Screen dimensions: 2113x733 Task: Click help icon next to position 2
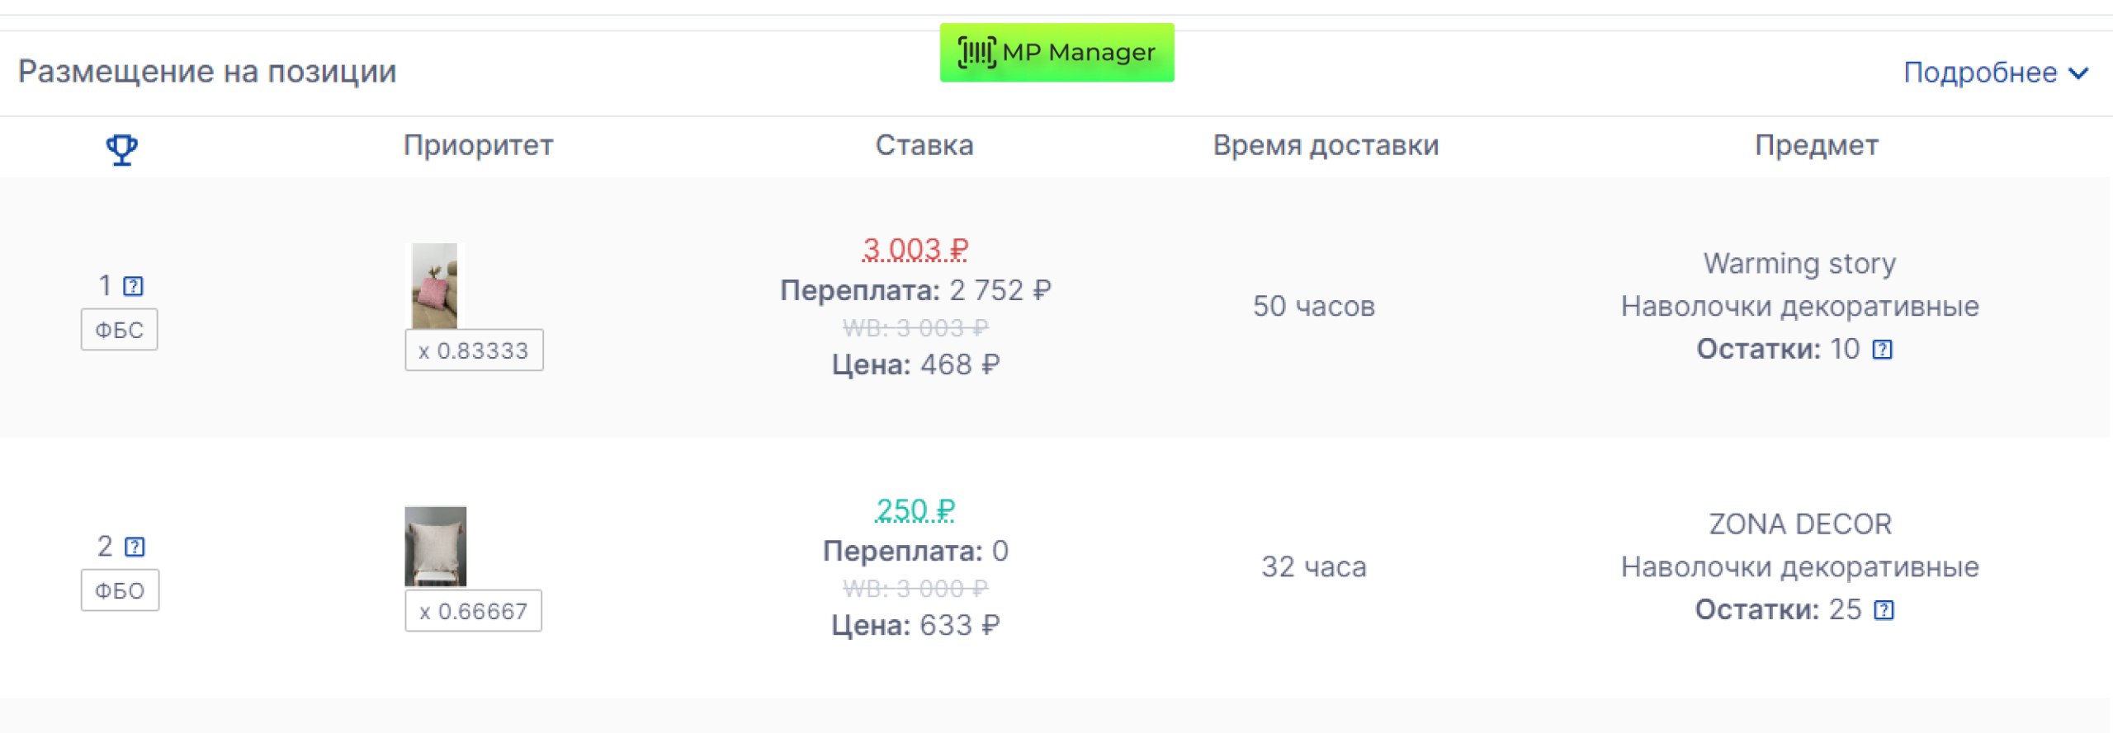point(135,547)
